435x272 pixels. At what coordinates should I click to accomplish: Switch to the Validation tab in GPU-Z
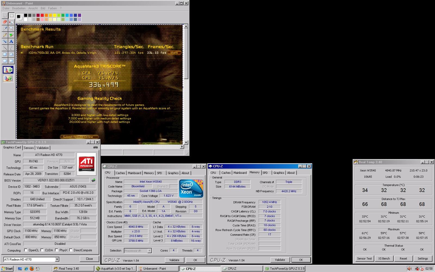43,148
